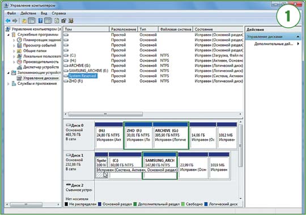
Task: Sort by the Тип column header
Action: [148, 29]
